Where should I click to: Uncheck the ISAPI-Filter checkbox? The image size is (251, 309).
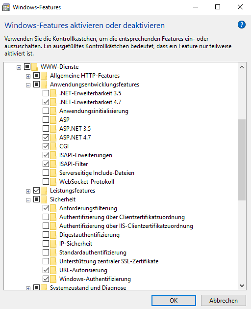(x=46, y=164)
